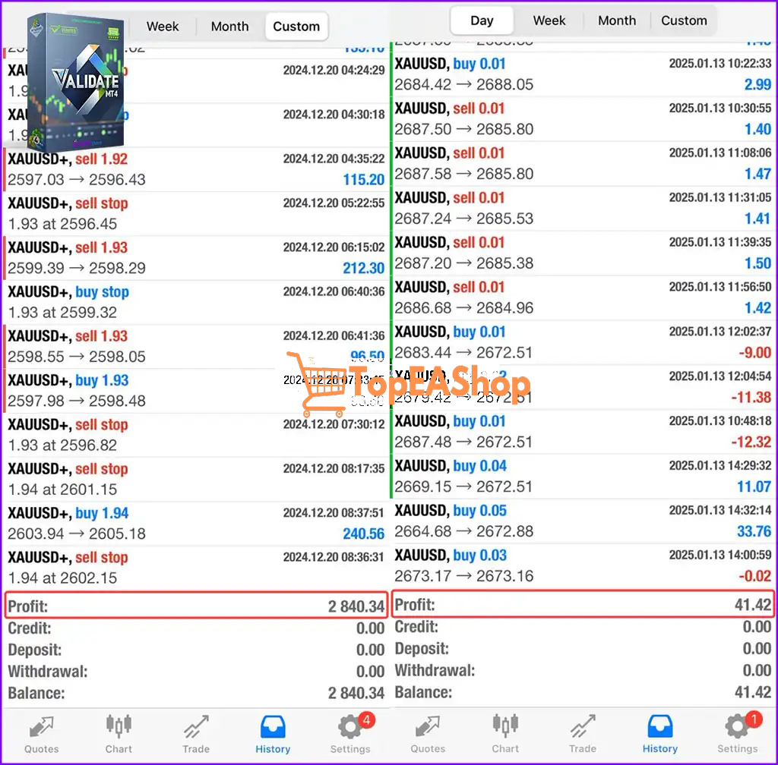Open Settings icon with badge 4
Viewport: 778px width, 765px height.
click(350, 733)
